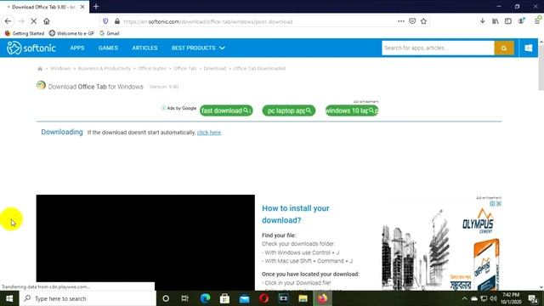544x306 pixels.
Task: Open File Explorer from taskbar
Action: (303, 298)
